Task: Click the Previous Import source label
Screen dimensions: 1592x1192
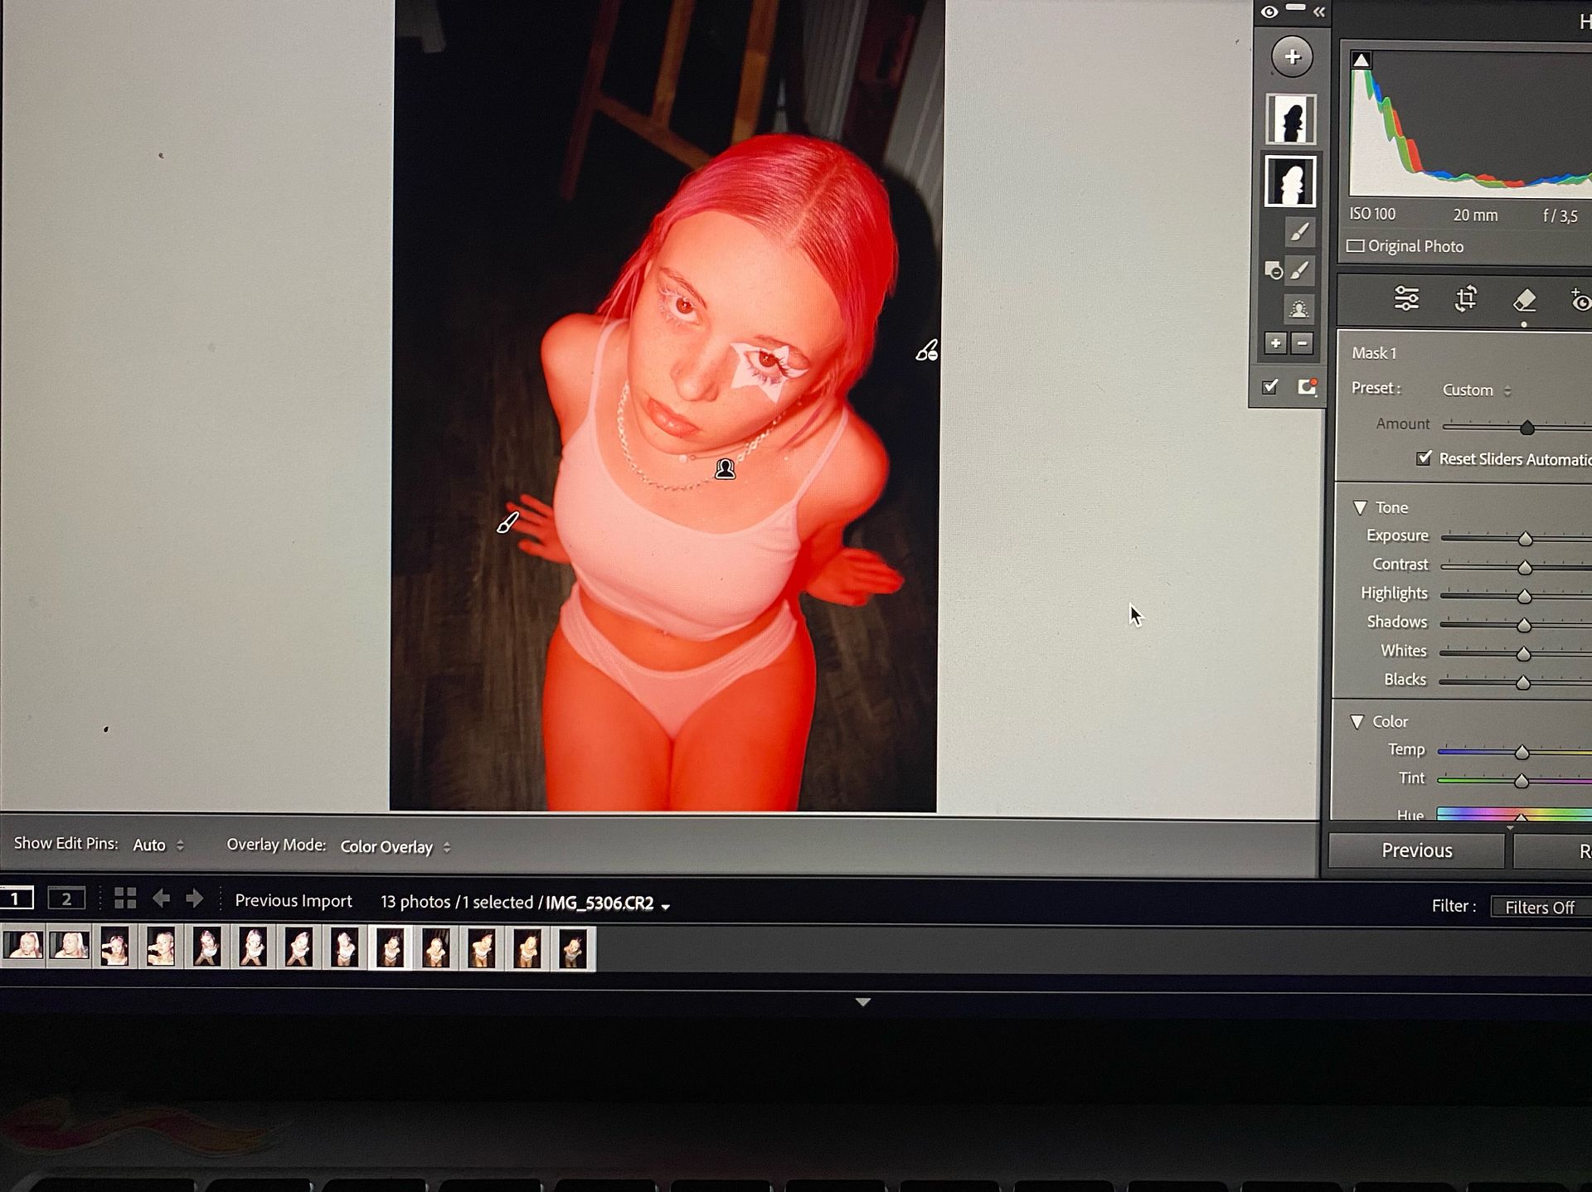Action: [x=294, y=900]
